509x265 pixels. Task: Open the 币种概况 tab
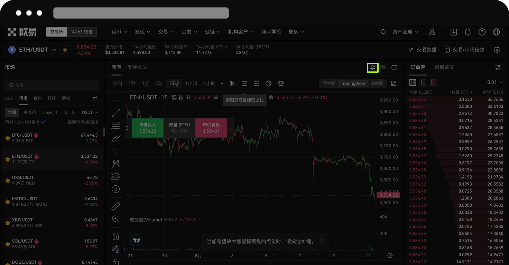137,67
